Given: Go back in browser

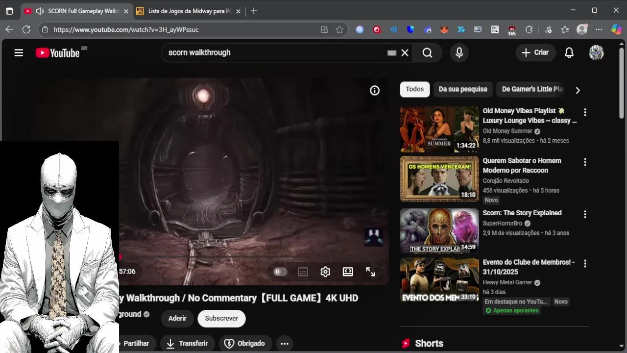Looking at the screenshot, I should (9, 29).
